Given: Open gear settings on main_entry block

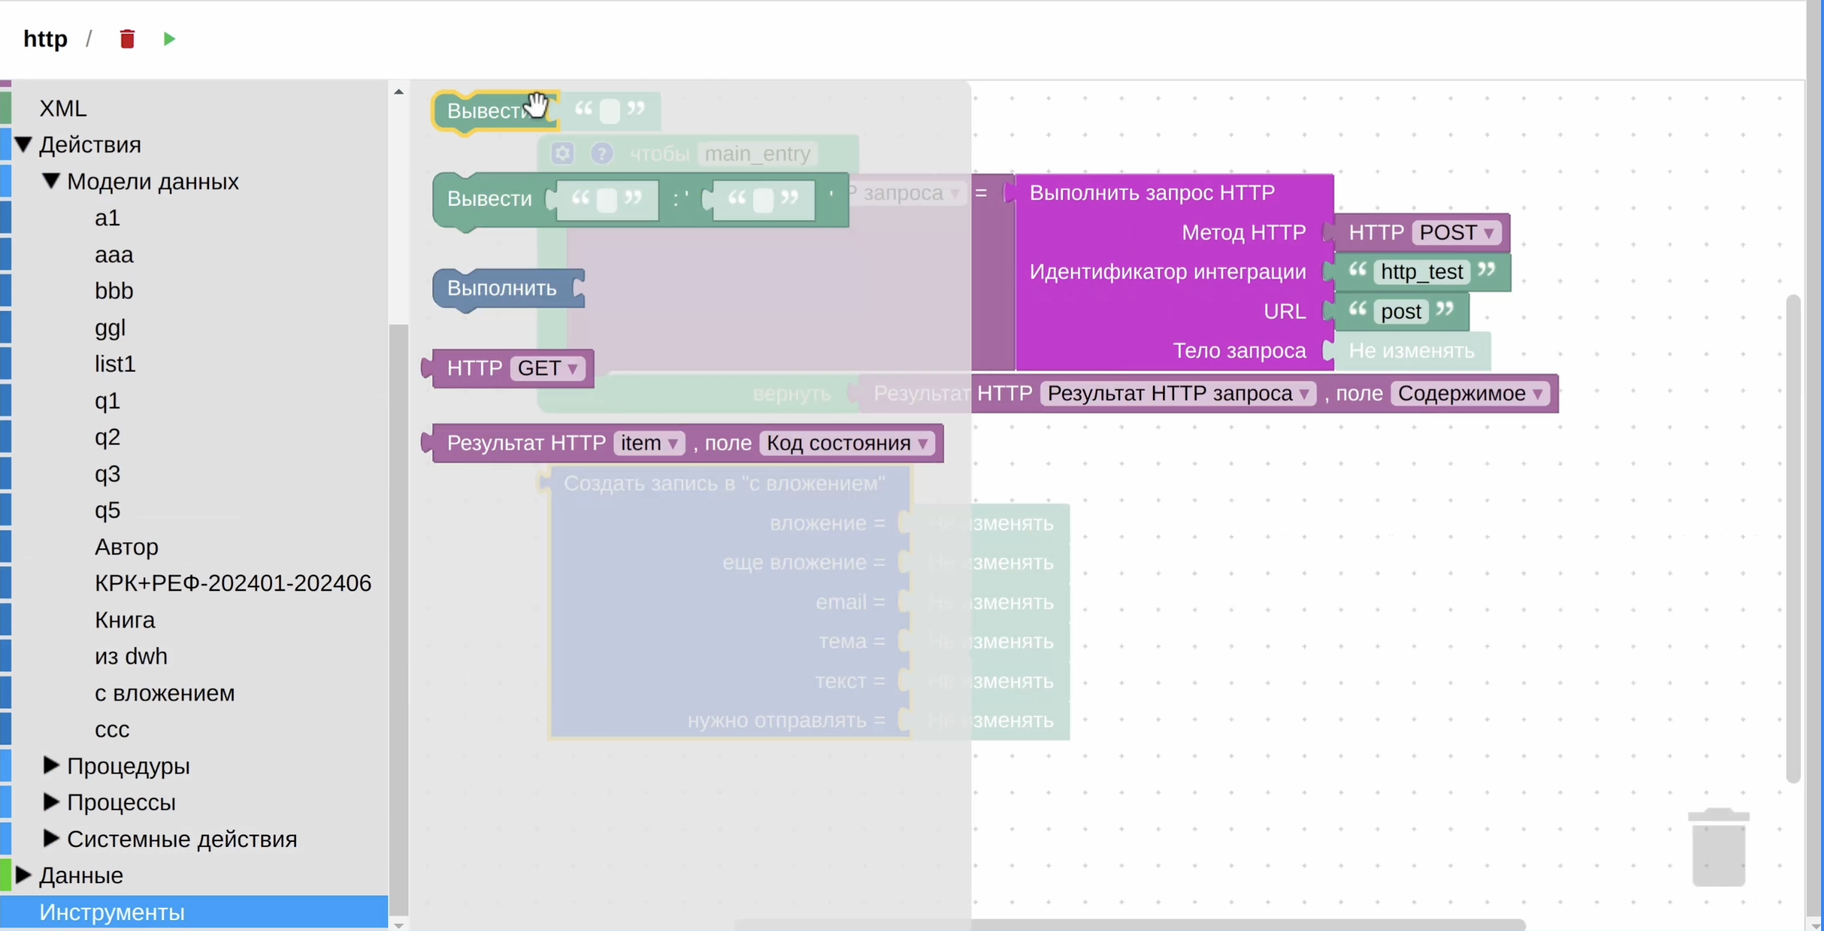Looking at the screenshot, I should tap(562, 153).
